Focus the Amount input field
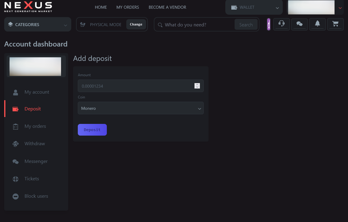The width and height of the screenshot is (348, 222). (x=141, y=86)
